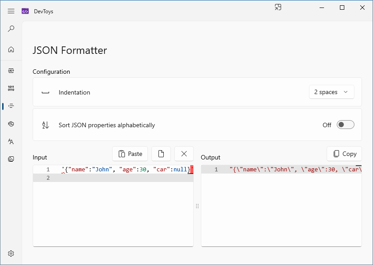Open the Encoders/Decoders binary icon
Screen dimensions: 373x265
11,88
